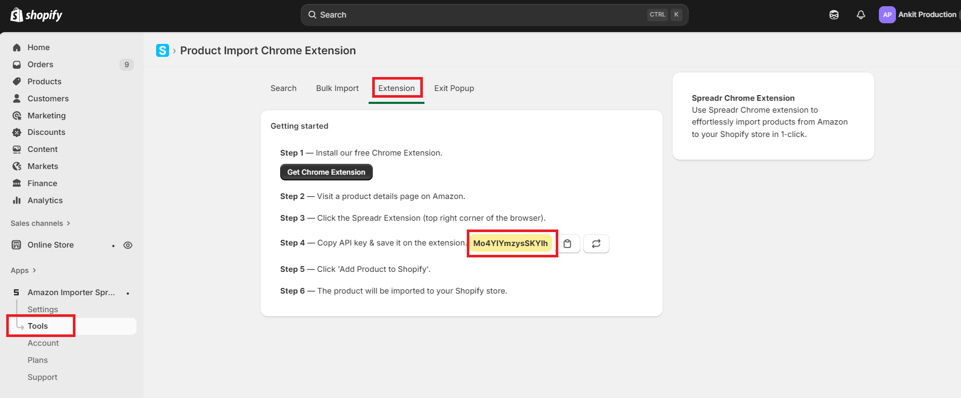Image resolution: width=961 pixels, height=398 pixels.
Task: Click the Finance bank icon
Action: [17, 183]
